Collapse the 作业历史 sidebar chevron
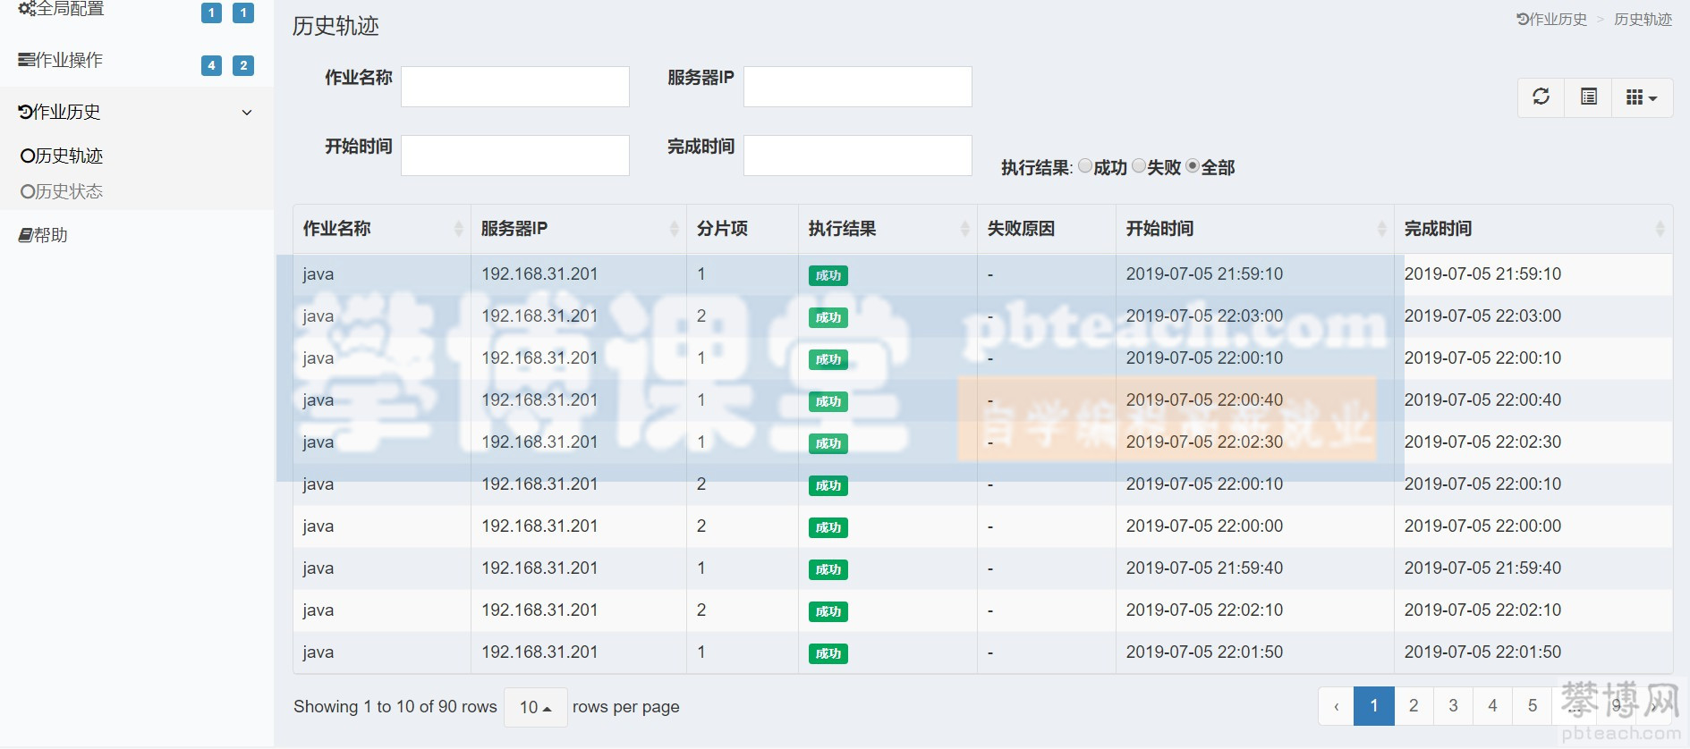Image resolution: width=1690 pixels, height=749 pixels. [x=247, y=113]
